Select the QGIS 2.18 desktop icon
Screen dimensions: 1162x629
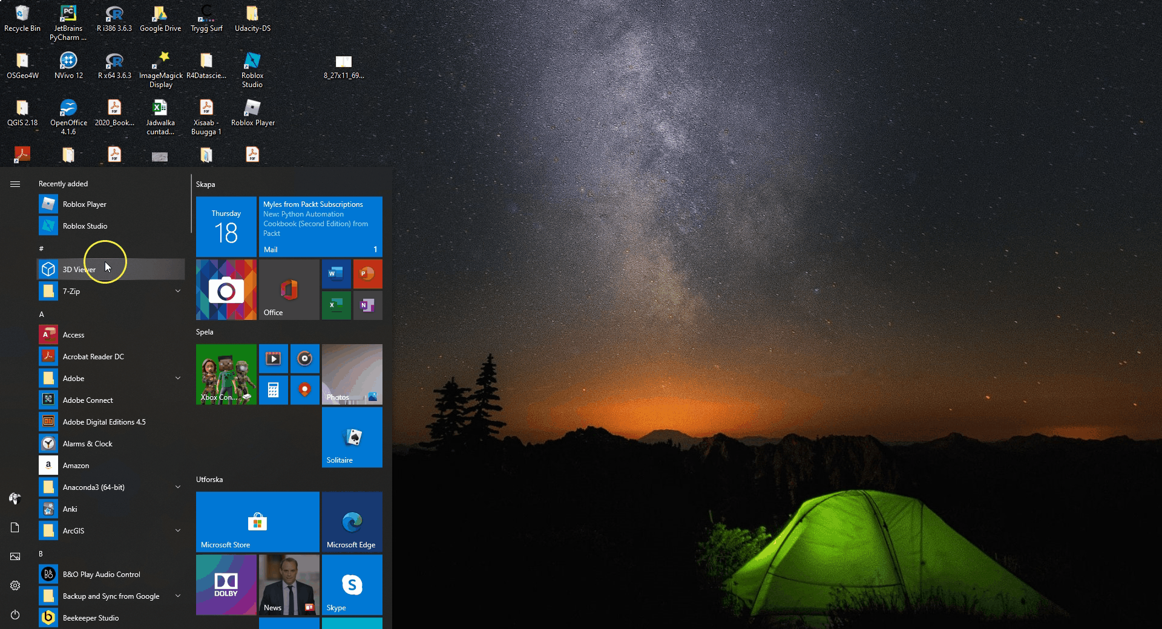tap(22, 113)
